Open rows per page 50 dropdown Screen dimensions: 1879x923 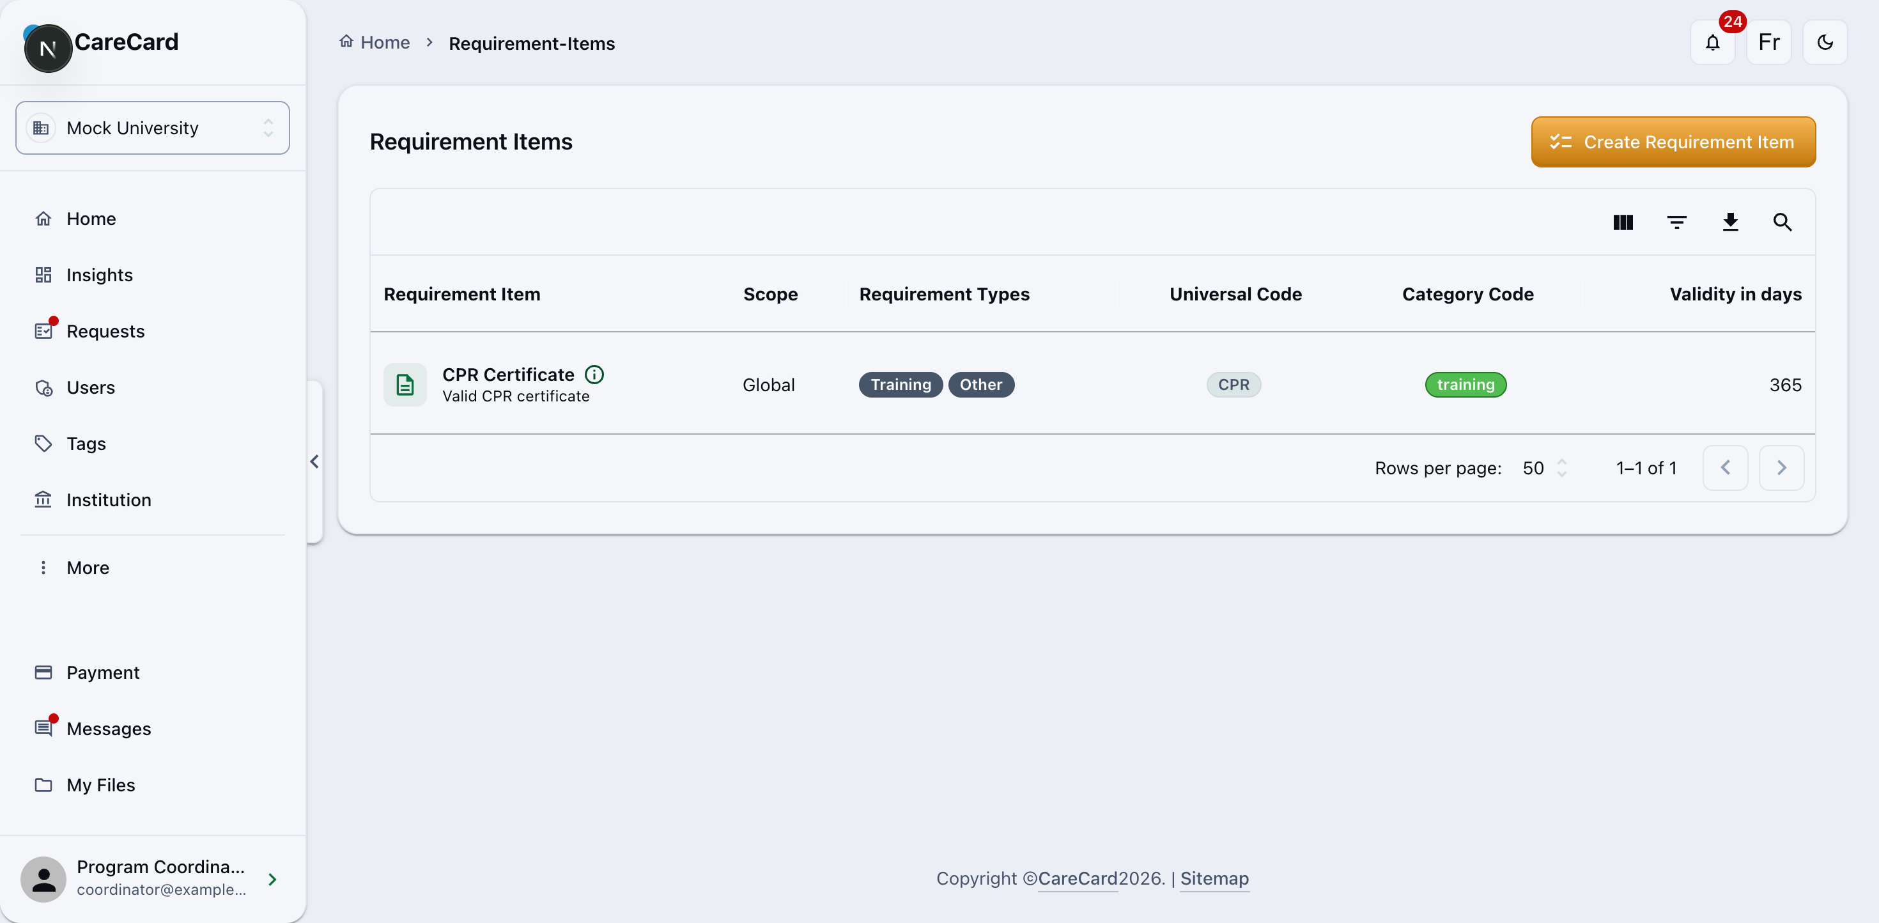[x=1544, y=468]
